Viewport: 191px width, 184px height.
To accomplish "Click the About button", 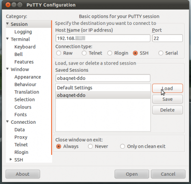I will 22,174.
